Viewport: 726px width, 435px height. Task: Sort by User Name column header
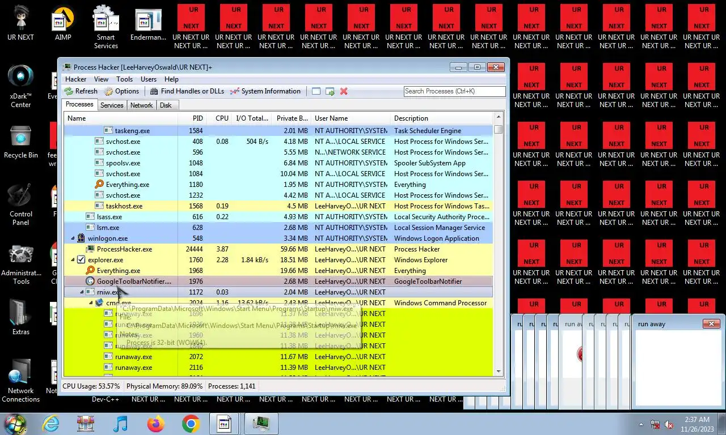point(351,118)
